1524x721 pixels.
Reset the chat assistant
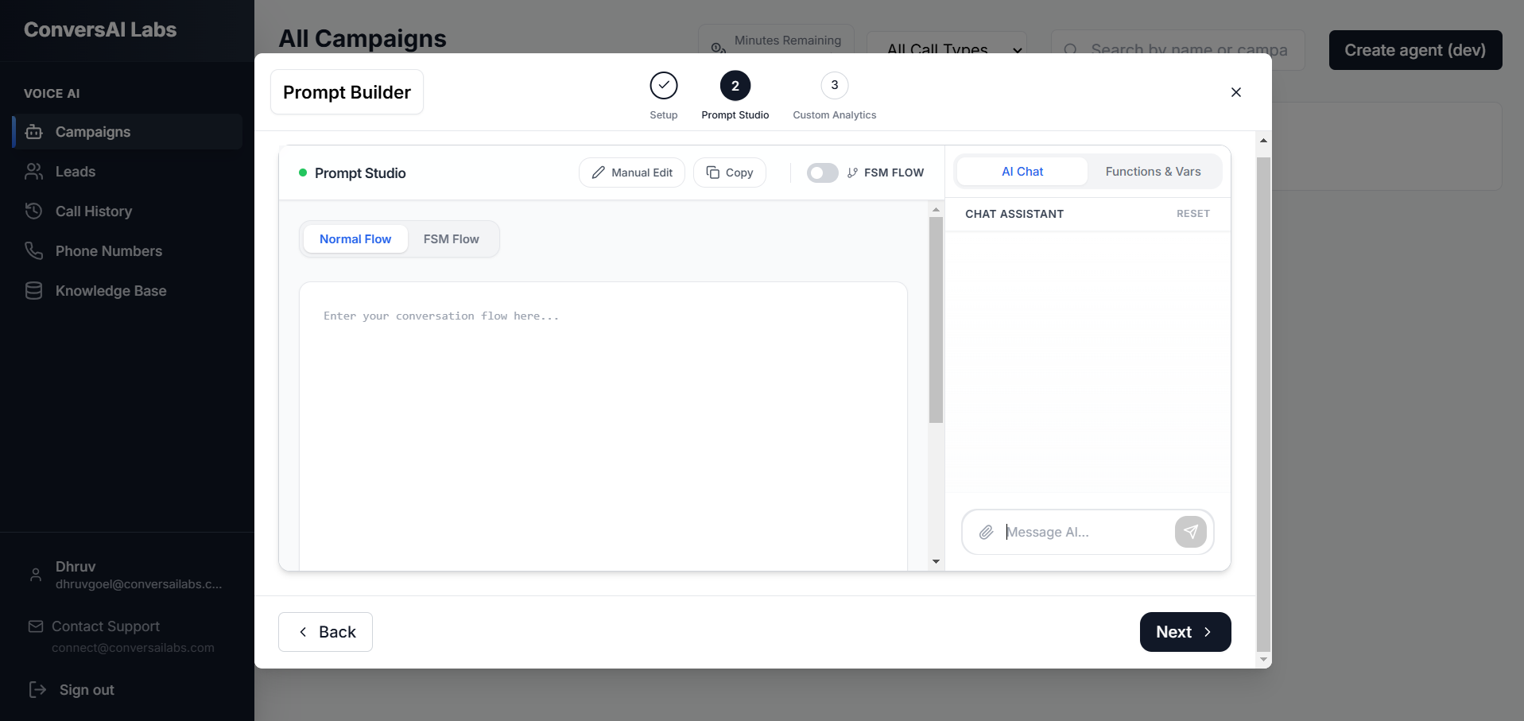1193,214
